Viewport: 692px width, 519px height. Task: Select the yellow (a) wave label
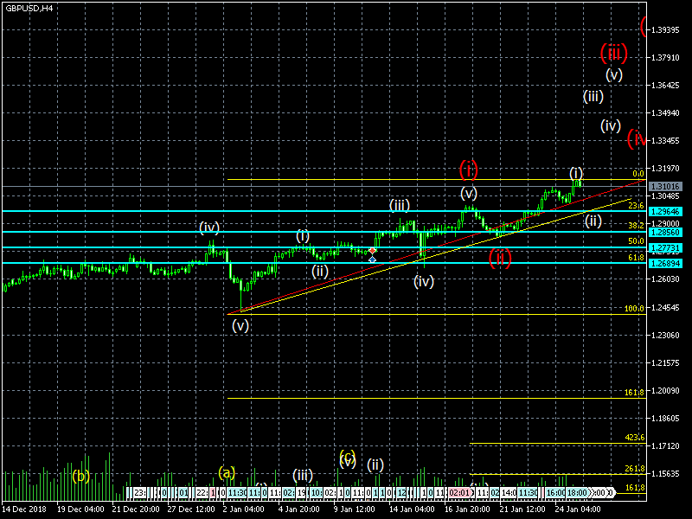tap(227, 473)
